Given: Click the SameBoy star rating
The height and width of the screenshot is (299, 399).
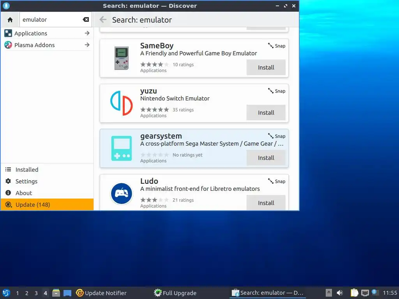Looking at the screenshot, I should [154, 65].
